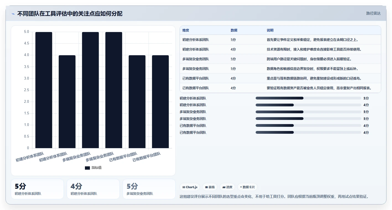Click the 初建分析体系团队 chart bar reaching 4.0

pyautogui.click(x=67, y=102)
